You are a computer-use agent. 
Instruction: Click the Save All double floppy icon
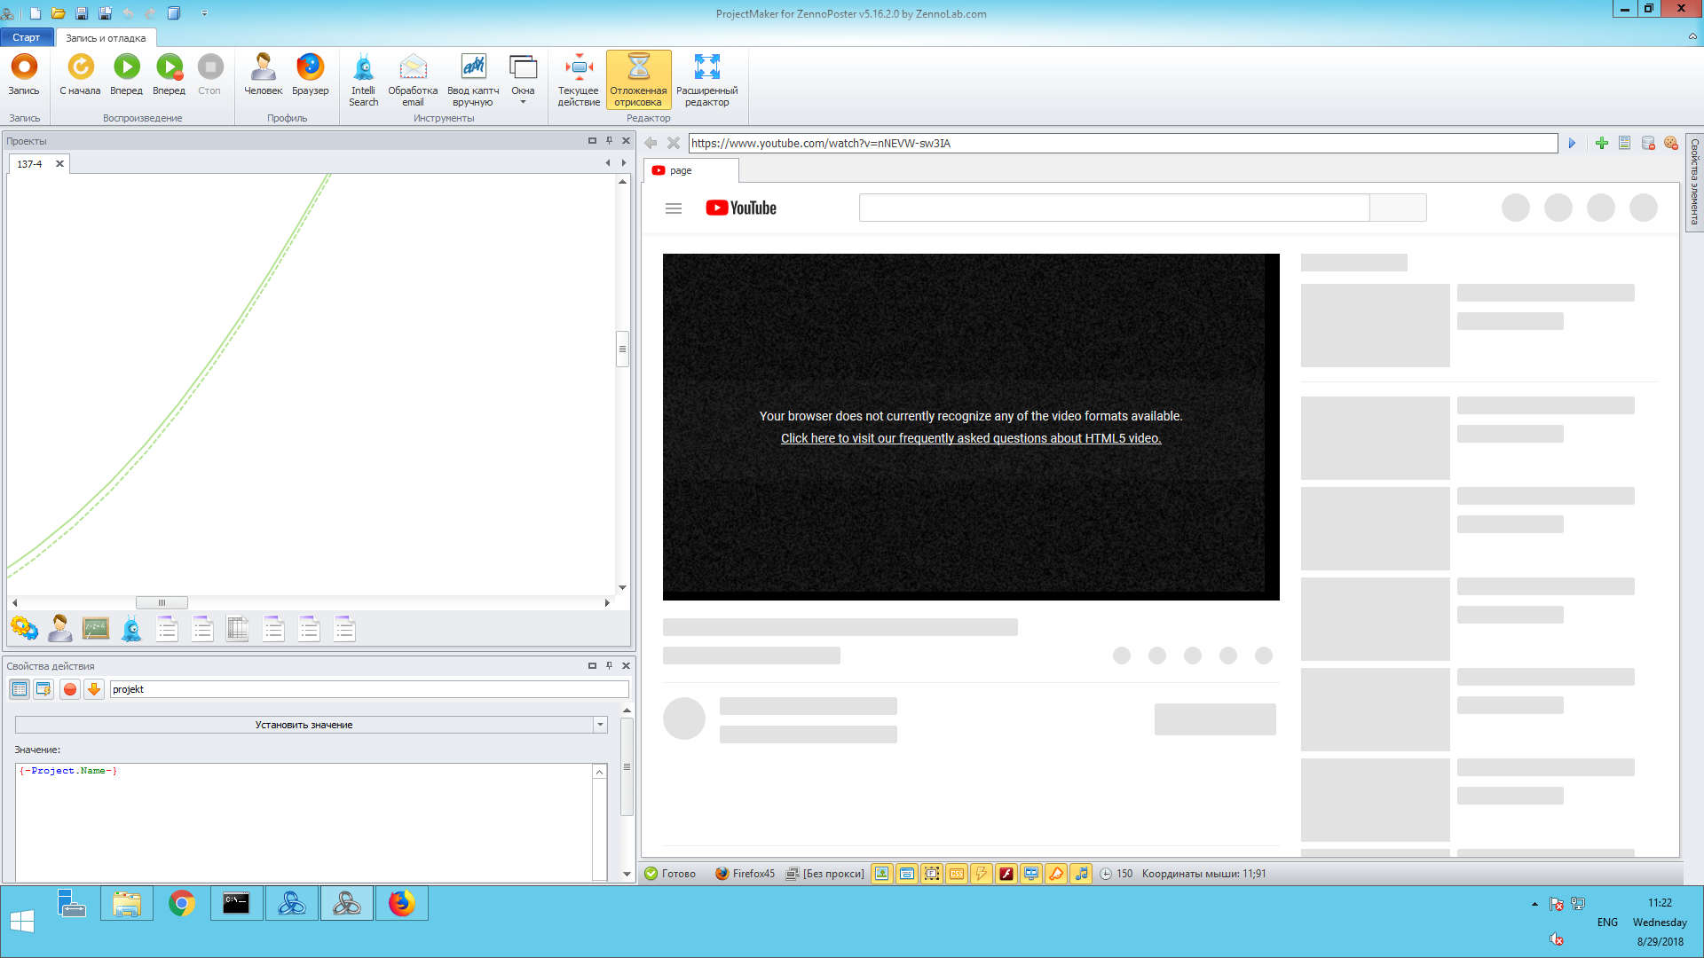[x=105, y=13]
